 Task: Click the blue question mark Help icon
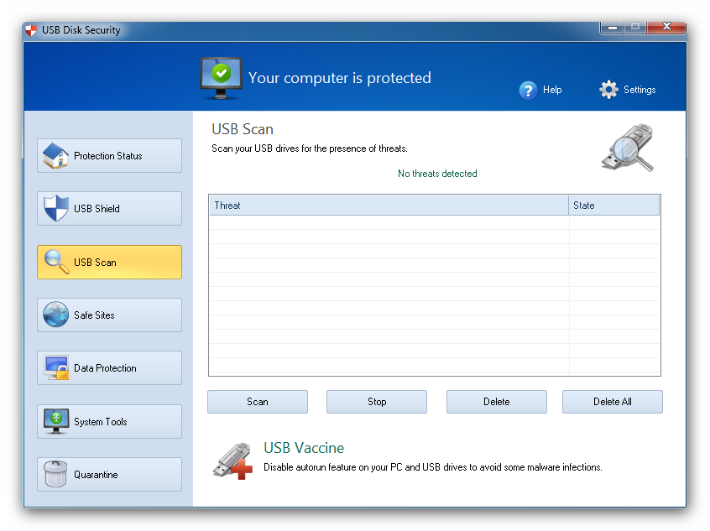click(528, 90)
